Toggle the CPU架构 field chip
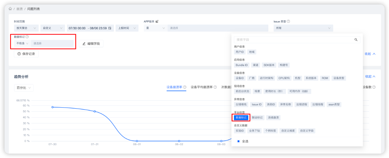This screenshot has height=158, width=389. [x=284, y=78]
